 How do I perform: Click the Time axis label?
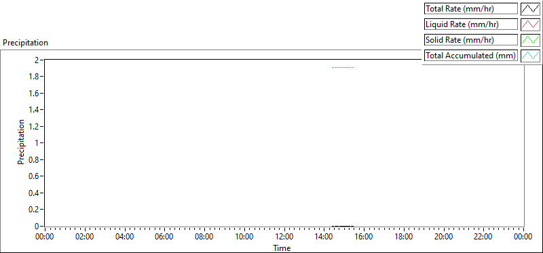point(282,248)
